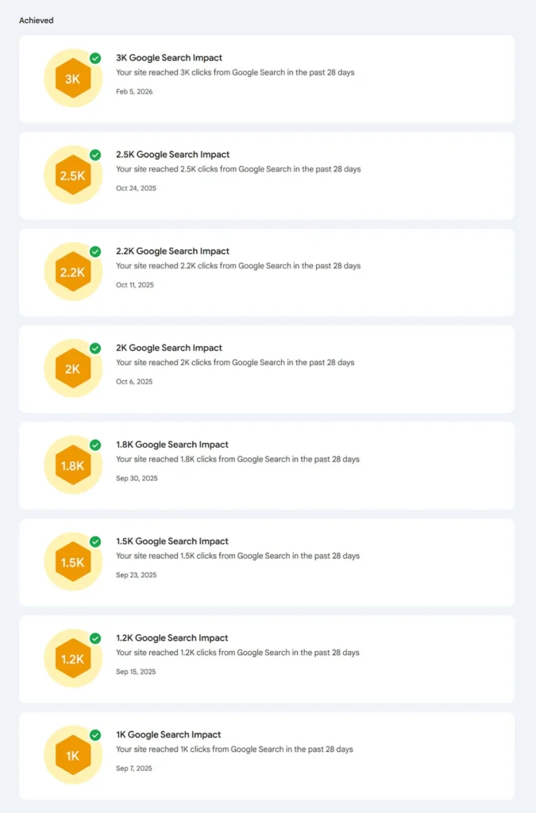536x813 pixels.
Task: Click the 2.2K achievement card
Action: [x=268, y=272]
